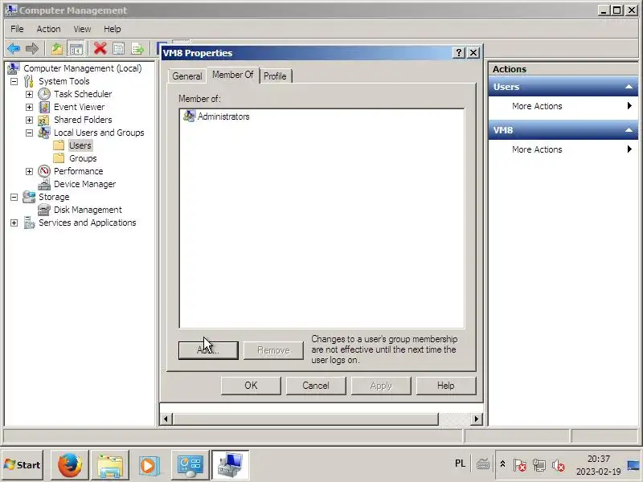
Task: Click OK in VM8 Properties
Action: coord(251,386)
